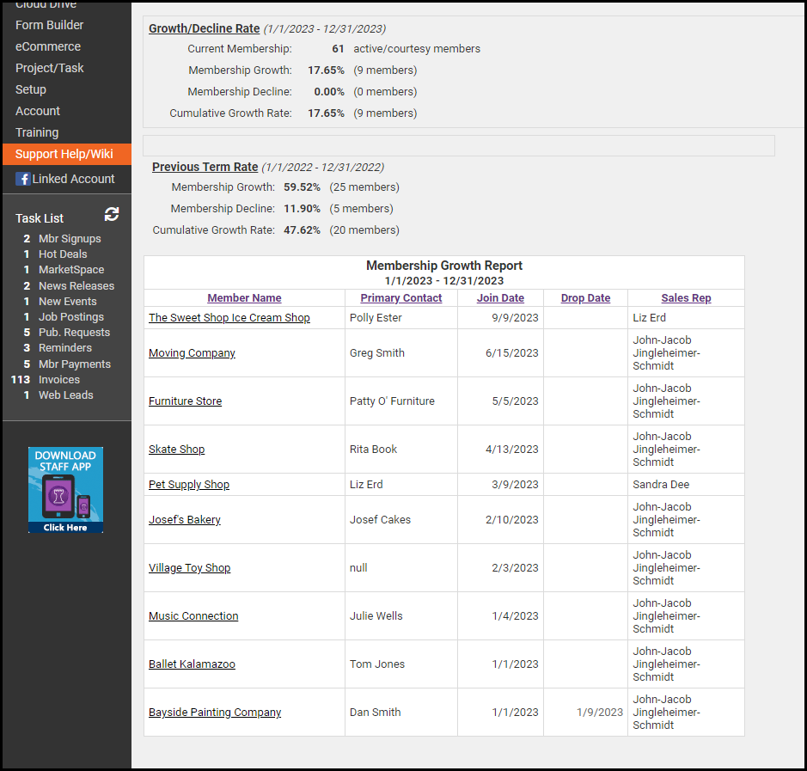
Task: Sort the table by Join Date
Action: coord(500,298)
